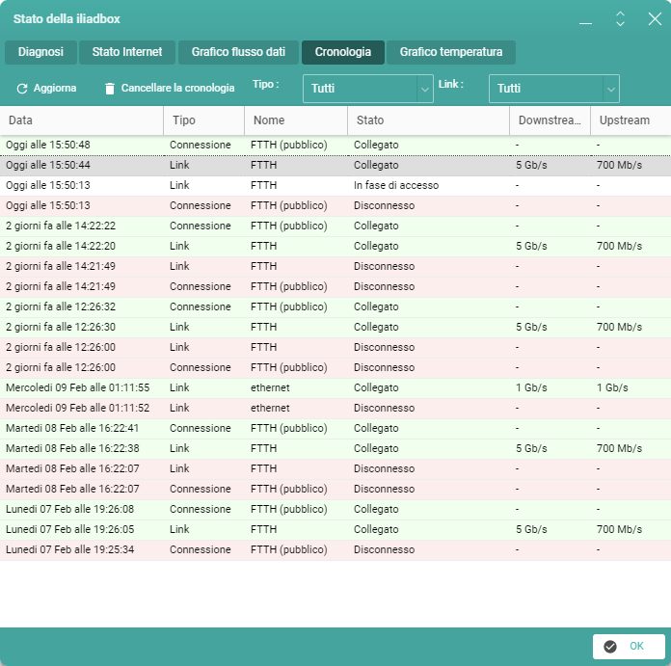Click 700 Mb/s in the 15:50:44 row
The height and width of the screenshot is (666, 671).
coord(619,165)
